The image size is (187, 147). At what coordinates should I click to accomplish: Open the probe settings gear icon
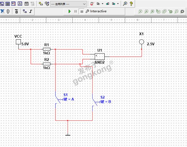pyautogui.click(x=183, y=12)
